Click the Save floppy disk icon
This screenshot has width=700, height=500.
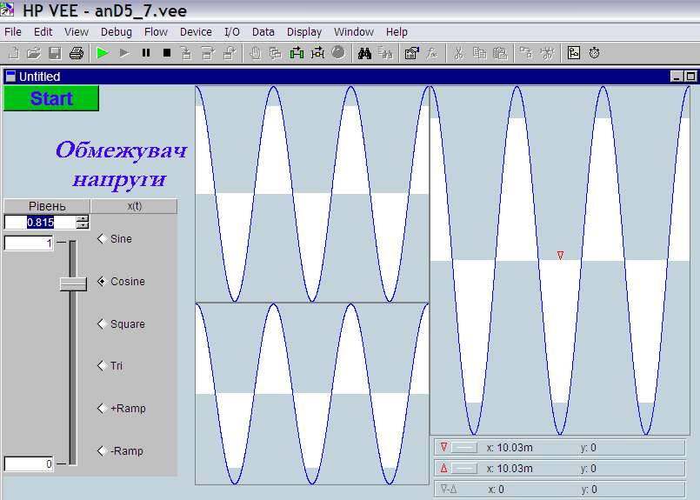click(55, 53)
